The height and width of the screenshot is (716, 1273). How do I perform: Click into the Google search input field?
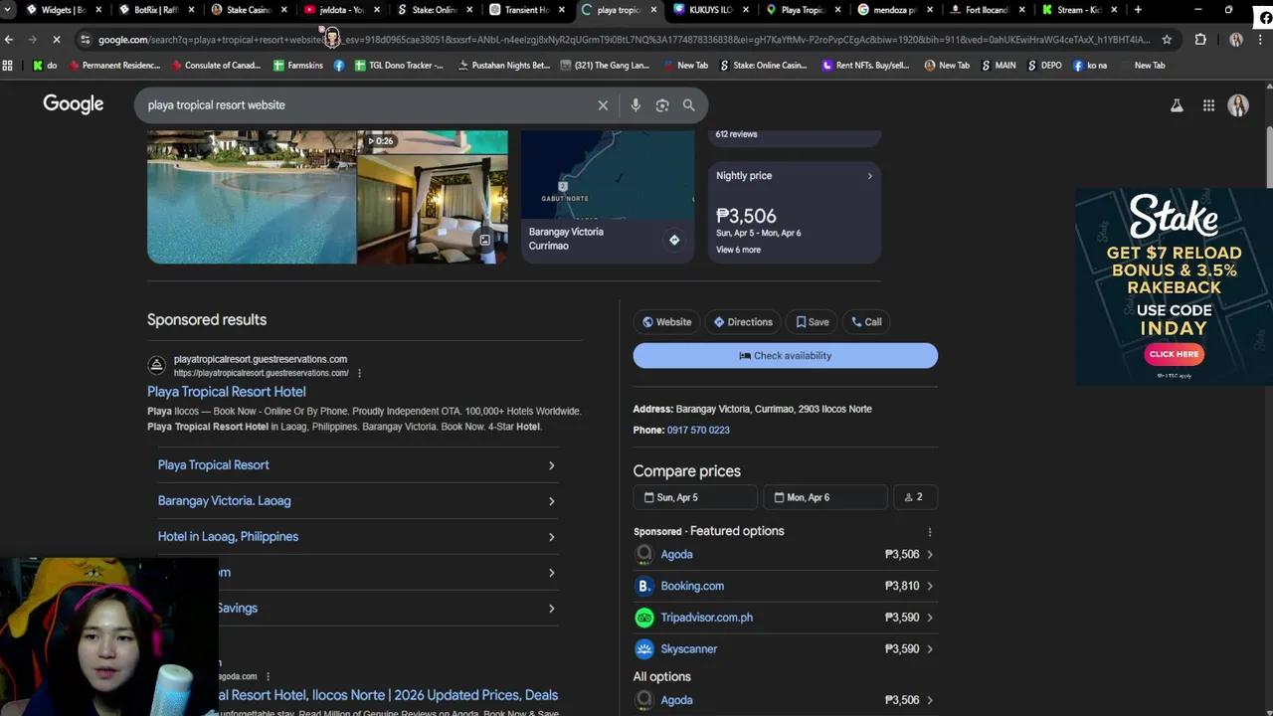click(368, 105)
